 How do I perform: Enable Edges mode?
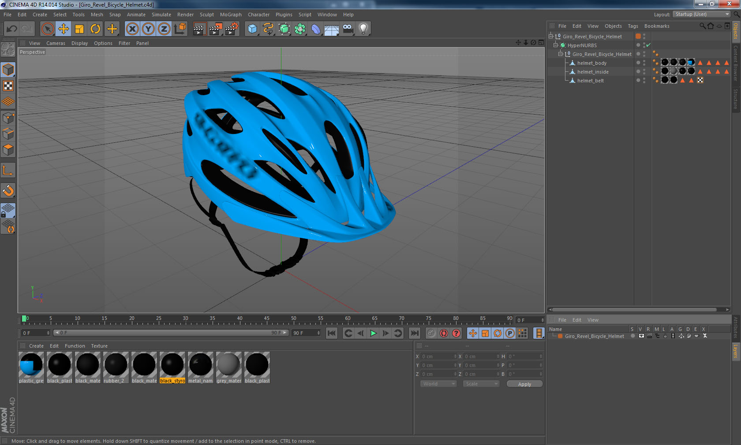coord(8,133)
